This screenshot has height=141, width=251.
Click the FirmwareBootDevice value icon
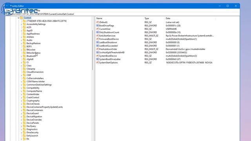(x=98, y=39)
